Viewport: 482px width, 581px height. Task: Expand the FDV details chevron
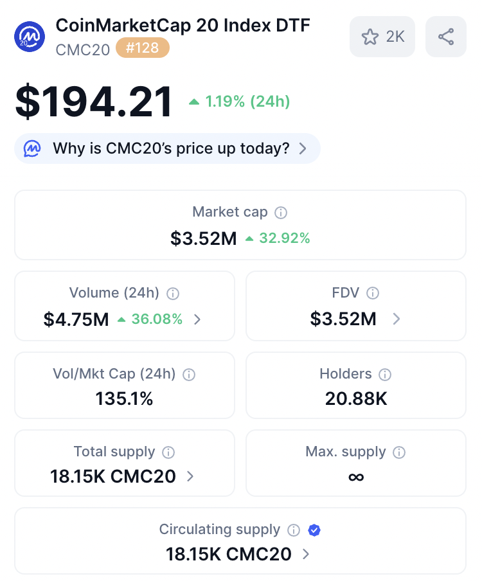[x=397, y=319]
